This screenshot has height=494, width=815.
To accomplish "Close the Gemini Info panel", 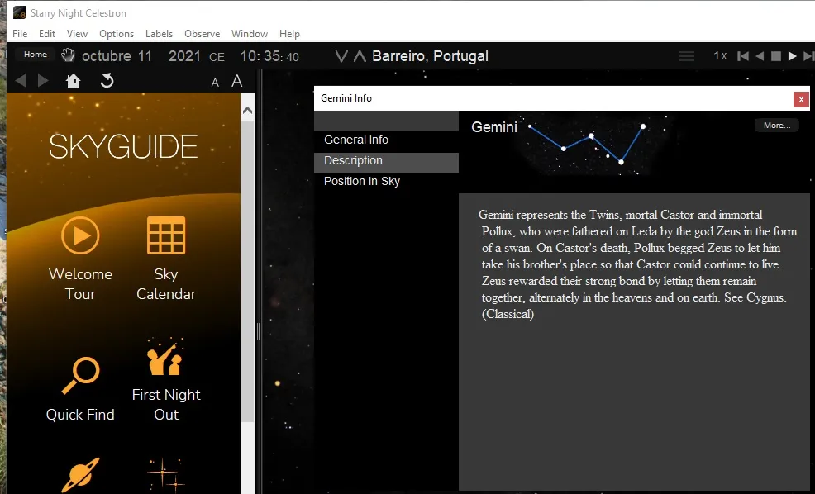I will (801, 99).
